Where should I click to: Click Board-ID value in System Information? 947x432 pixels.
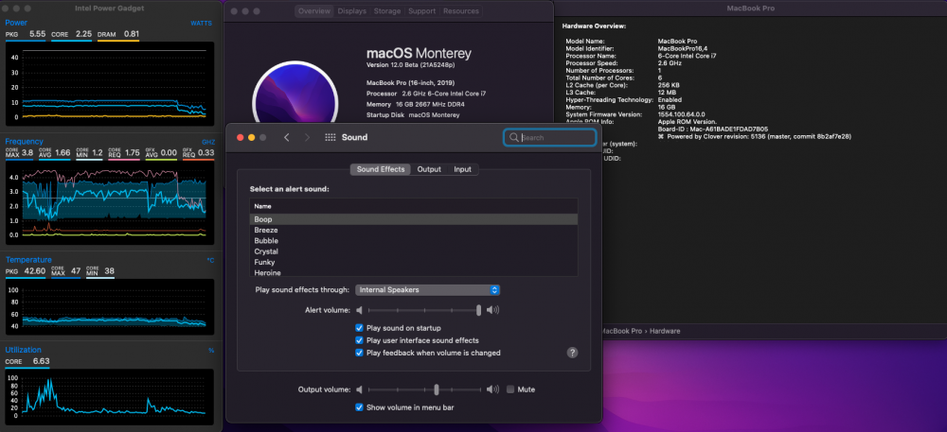tap(713, 129)
